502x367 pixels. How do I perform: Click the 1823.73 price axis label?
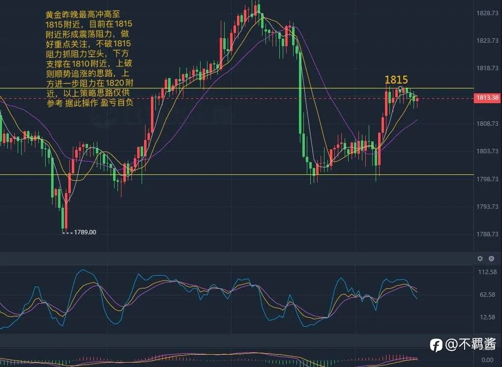(487, 41)
